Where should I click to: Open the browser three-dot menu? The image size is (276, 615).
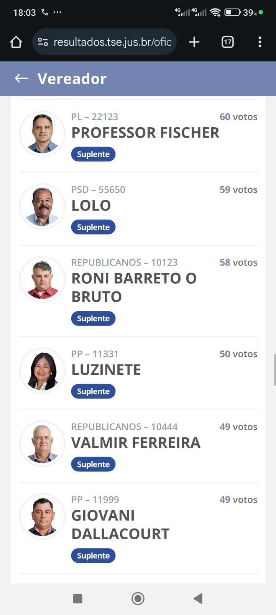[260, 42]
